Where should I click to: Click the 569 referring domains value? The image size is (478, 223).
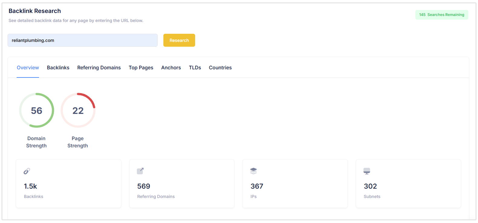tap(144, 186)
